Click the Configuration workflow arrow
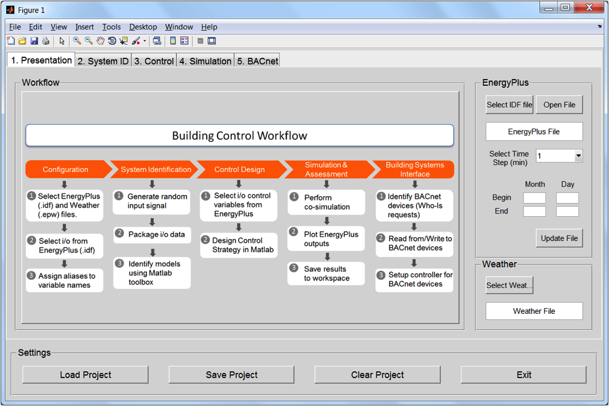Screen dimensions: 609x406 69,169
